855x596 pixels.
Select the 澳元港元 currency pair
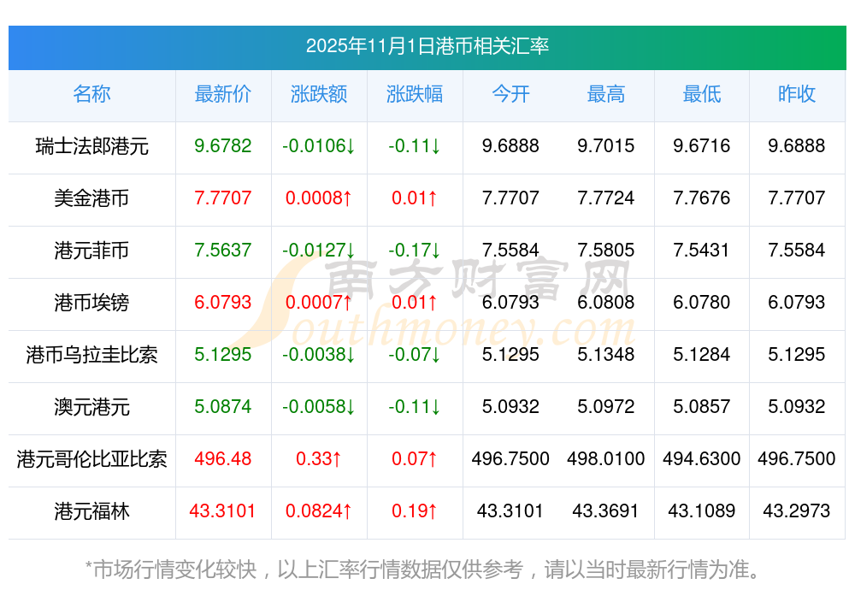click(91, 407)
